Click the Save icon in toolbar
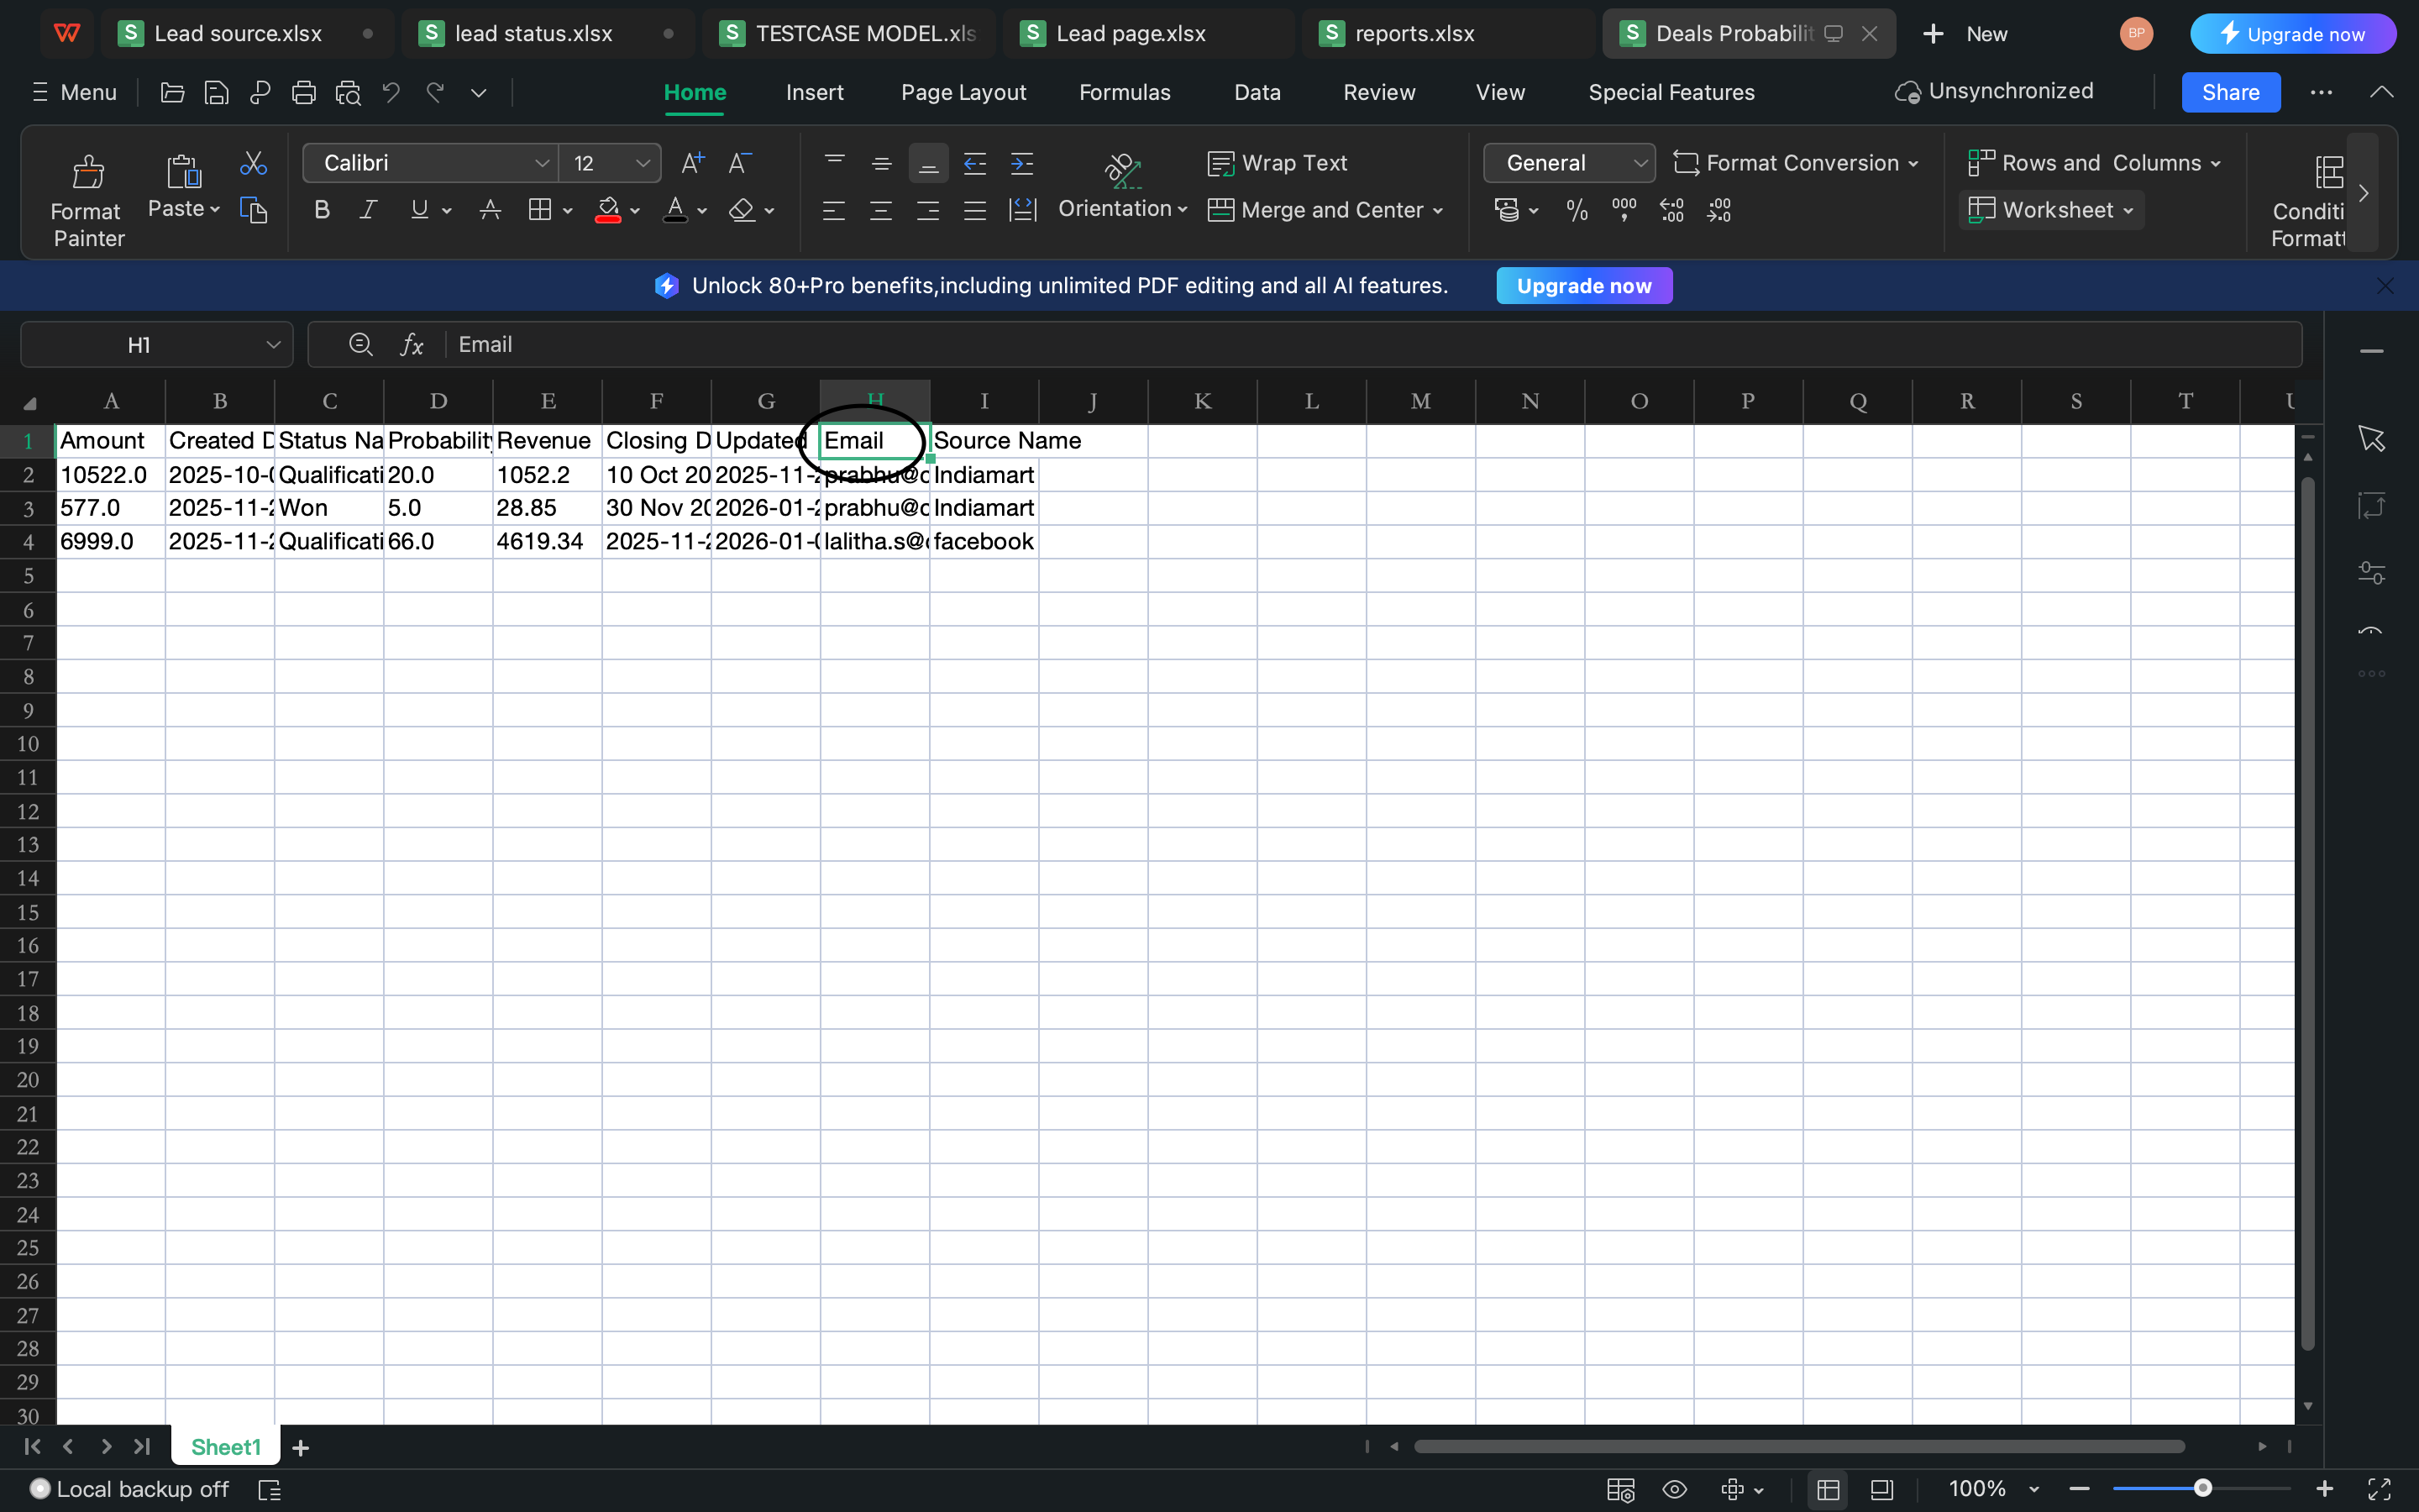Image resolution: width=2419 pixels, height=1512 pixels. (x=216, y=93)
